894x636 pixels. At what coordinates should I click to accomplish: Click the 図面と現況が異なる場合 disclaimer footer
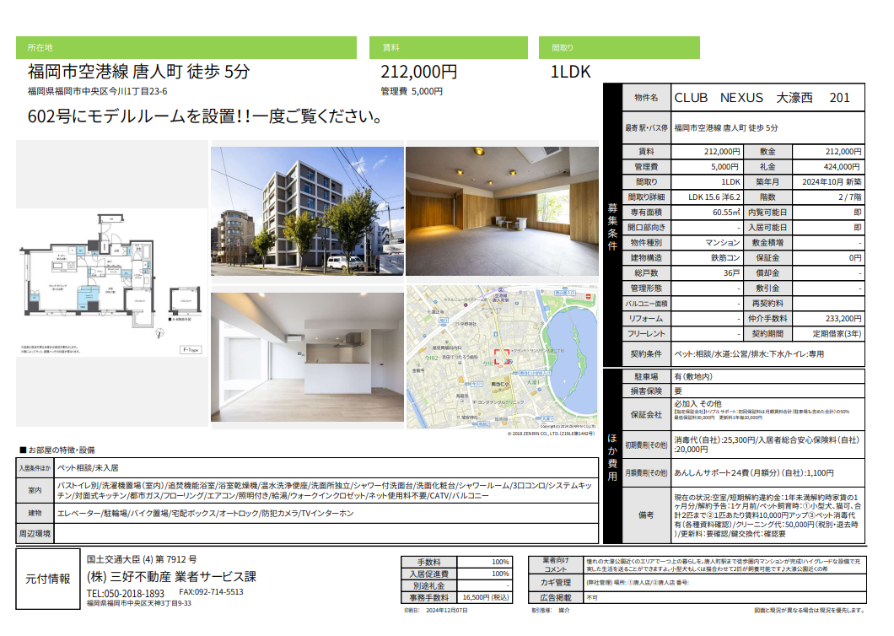tap(809, 611)
